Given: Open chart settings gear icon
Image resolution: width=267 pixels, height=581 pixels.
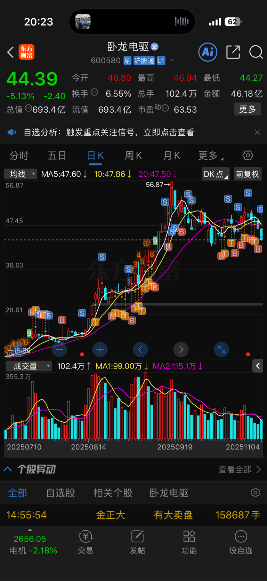Looking at the screenshot, I should point(248,155).
